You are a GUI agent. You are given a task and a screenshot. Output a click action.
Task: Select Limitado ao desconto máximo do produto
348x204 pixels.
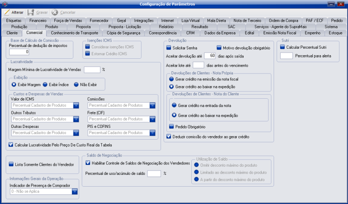(197, 172)
